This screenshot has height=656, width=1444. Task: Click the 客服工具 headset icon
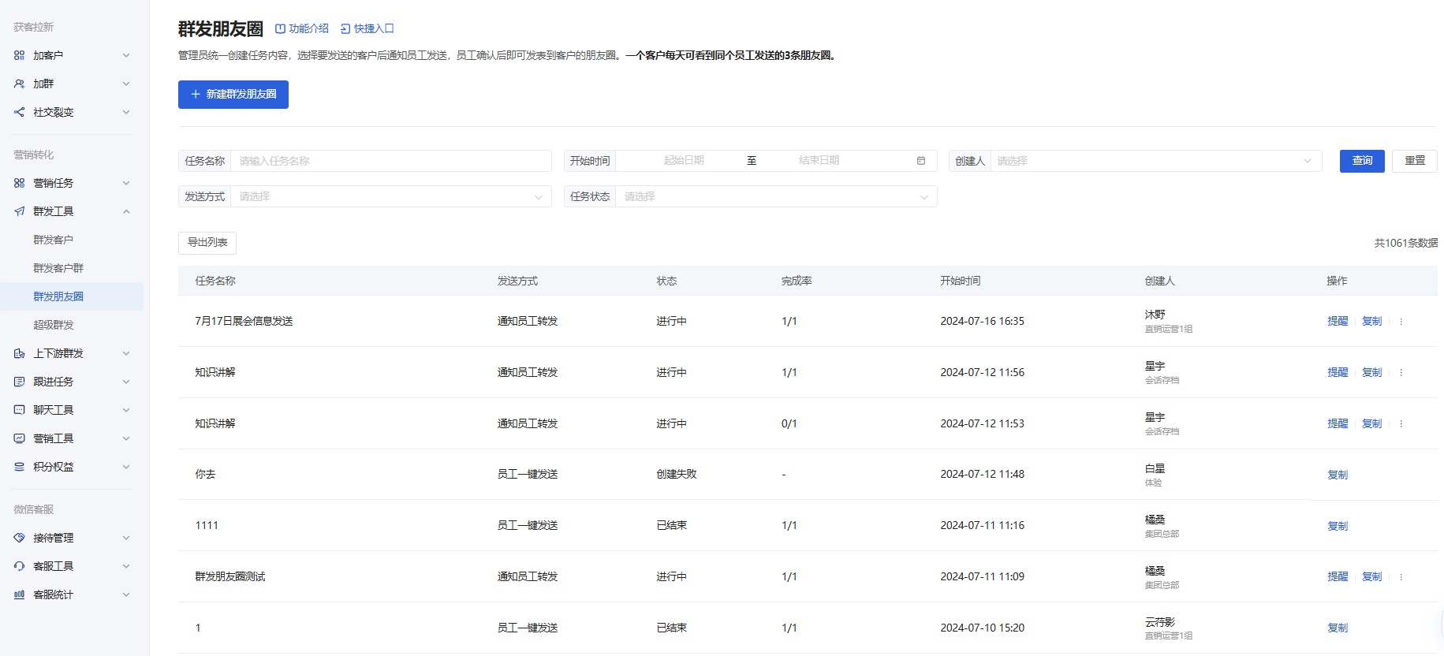pyautogui.click(x=20, y=566)
